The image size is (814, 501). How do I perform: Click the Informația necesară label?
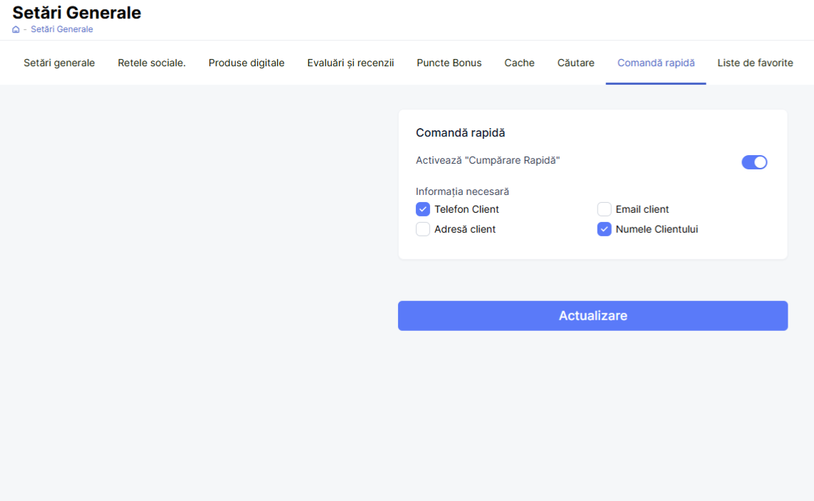pos(462,191)
